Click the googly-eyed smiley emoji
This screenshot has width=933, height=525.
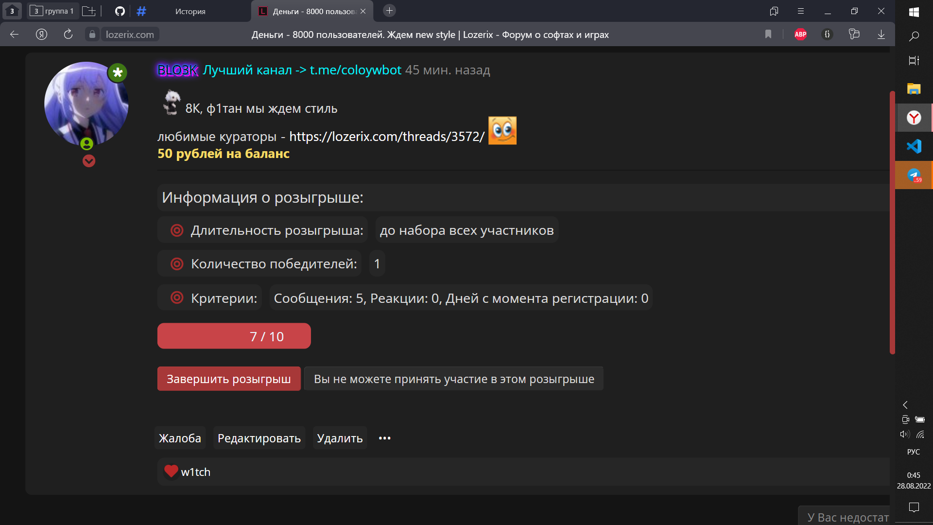(x=502, y=130)
